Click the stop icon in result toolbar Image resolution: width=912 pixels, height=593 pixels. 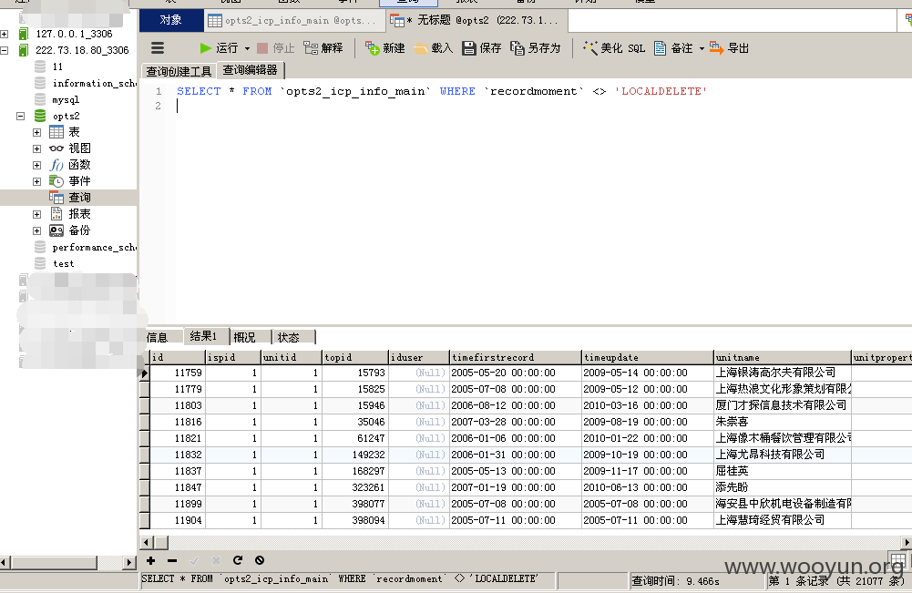click(260, 560)
